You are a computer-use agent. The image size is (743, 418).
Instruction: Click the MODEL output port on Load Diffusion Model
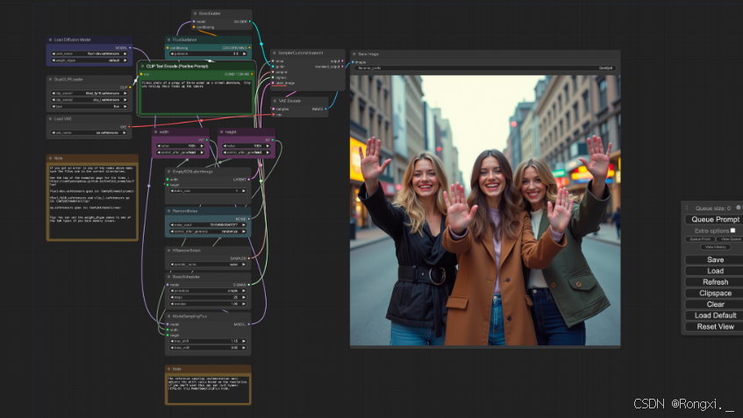130,48
